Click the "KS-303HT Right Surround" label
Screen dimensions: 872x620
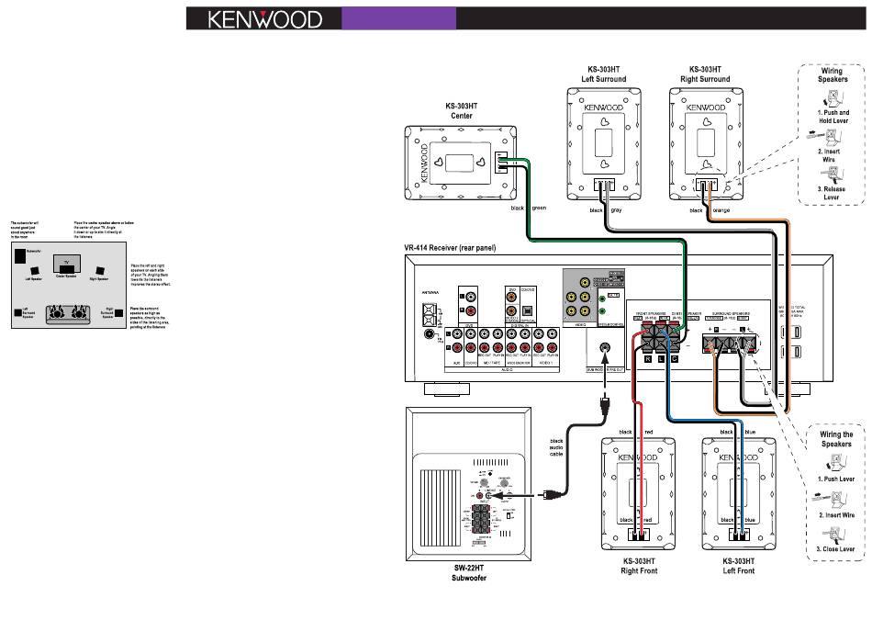(x=705, y=74)
